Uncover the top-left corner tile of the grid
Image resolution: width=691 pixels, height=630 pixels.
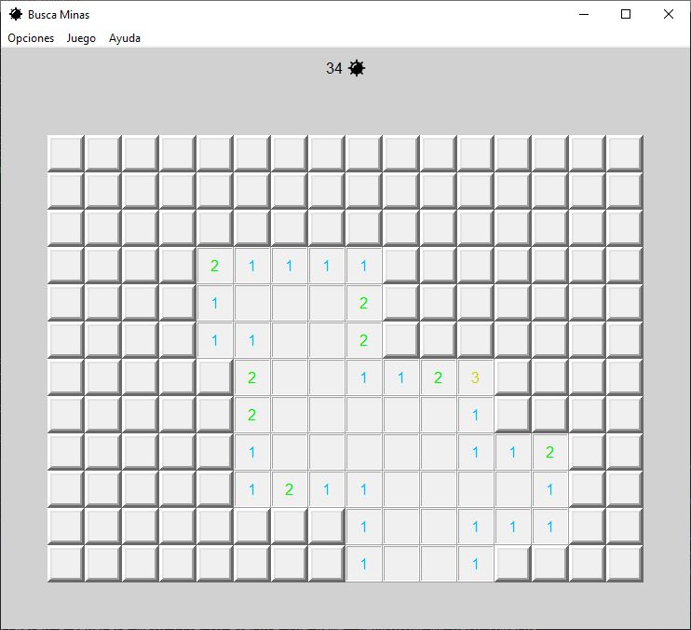[66, 154]
